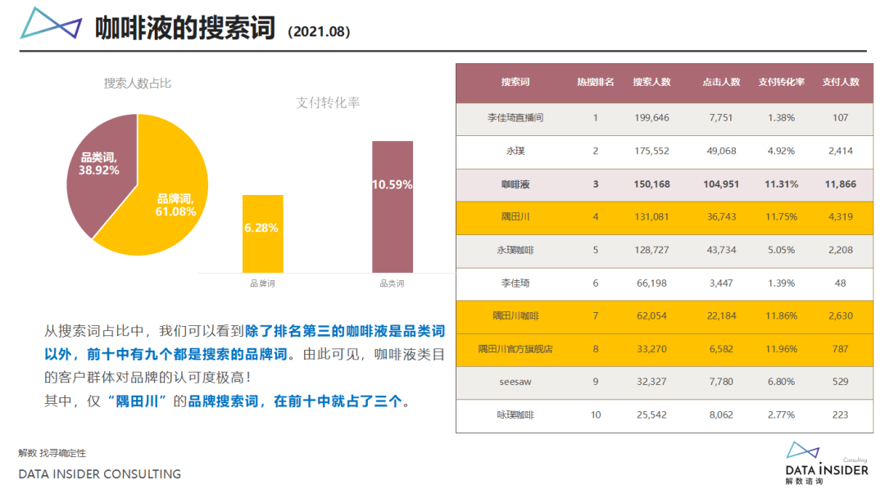Click the search count 66,198
This screenshot has height=494, width=885.
click(x=652, y=283)
